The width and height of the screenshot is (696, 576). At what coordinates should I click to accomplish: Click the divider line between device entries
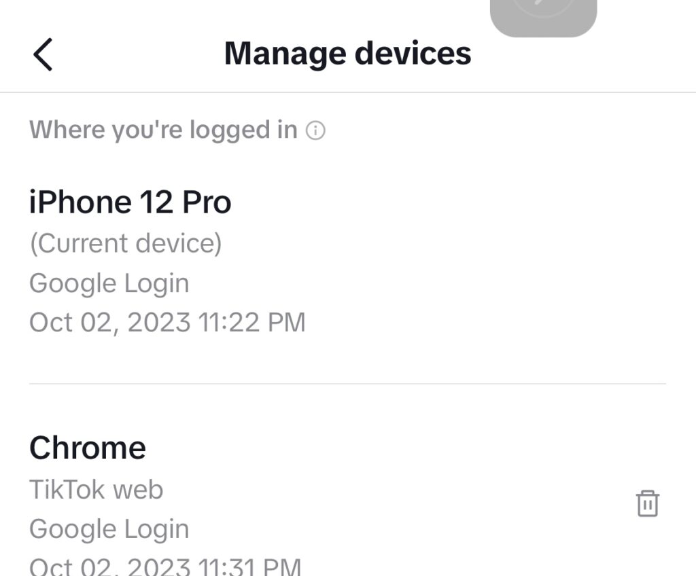[347, 383]
